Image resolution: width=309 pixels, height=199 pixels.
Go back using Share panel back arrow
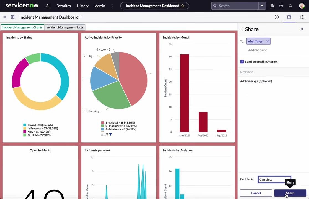point(241,29)
